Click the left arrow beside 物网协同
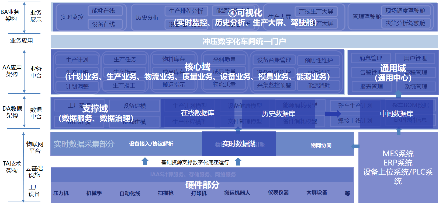This screenshot has width=439, height=204. pyautogui.click(x=355, y=146)
